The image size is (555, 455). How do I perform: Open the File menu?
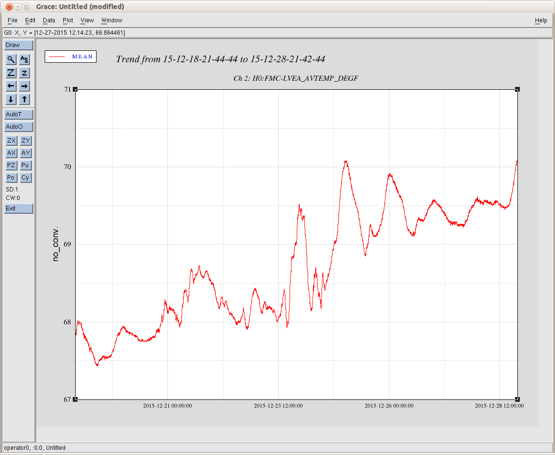(x=12, y=20)
